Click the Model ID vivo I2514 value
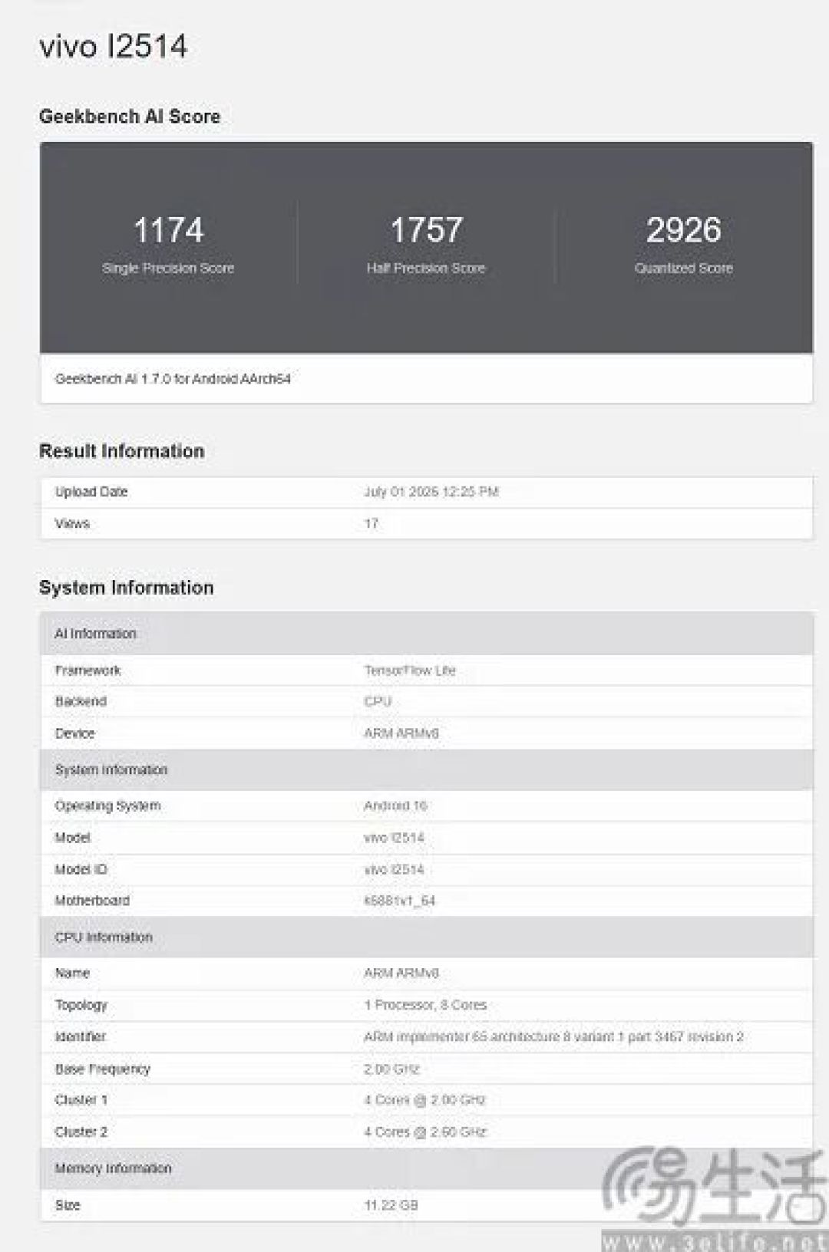 click(x=394, y=869)
